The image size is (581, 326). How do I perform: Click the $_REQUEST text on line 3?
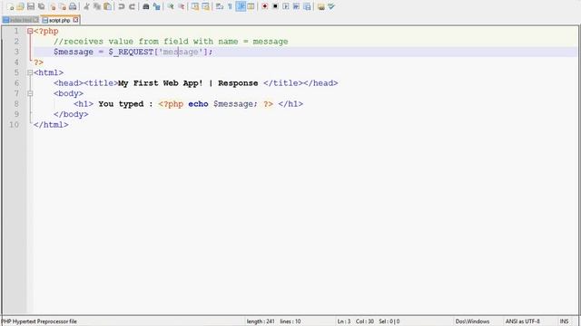coord(131,52)
